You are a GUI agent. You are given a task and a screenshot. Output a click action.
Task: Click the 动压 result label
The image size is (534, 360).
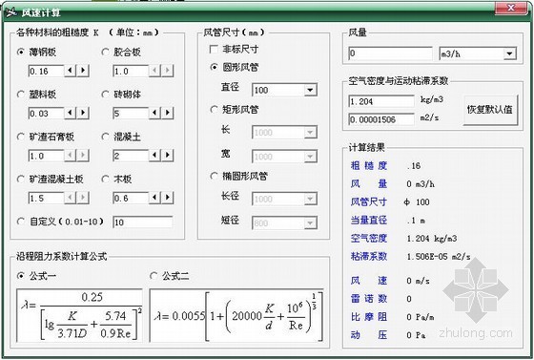point(369,335)
